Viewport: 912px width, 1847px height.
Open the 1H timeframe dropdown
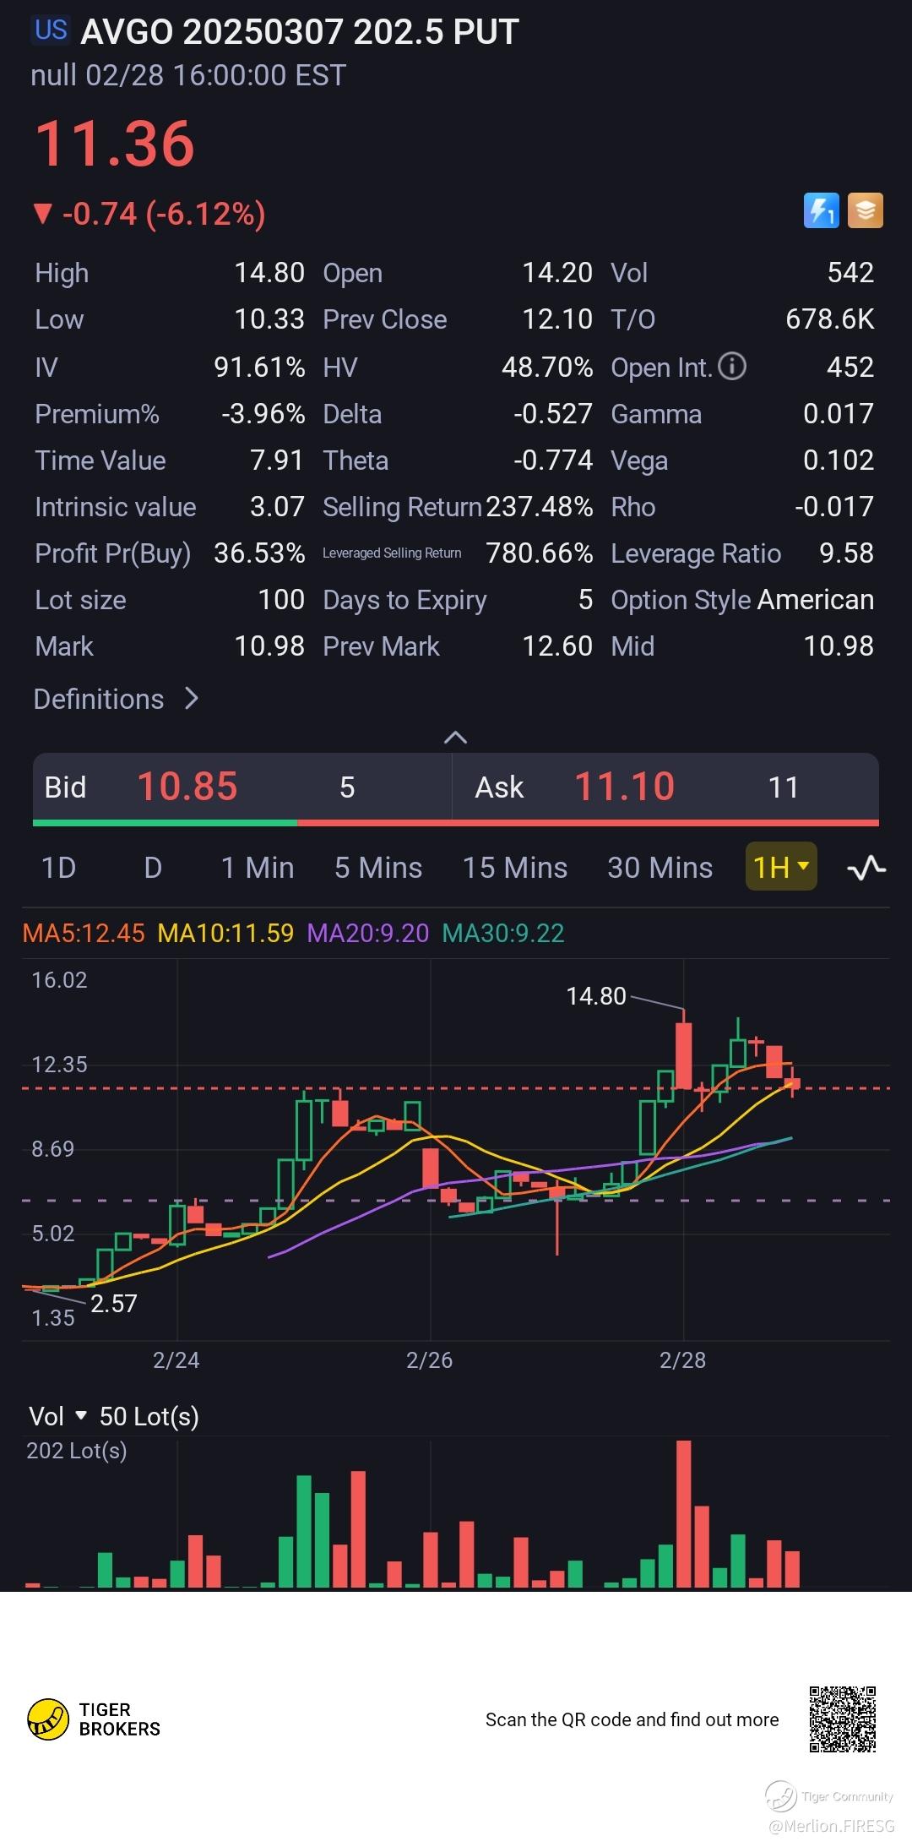click(x=781, y=867)
